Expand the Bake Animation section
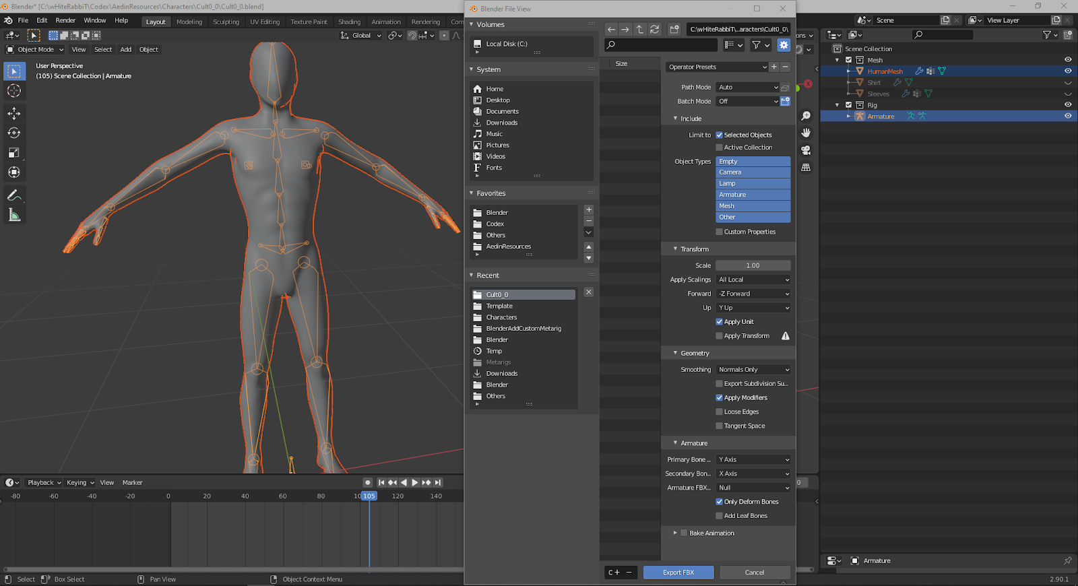Screen dimensions: 1078x586 point(675,533)
